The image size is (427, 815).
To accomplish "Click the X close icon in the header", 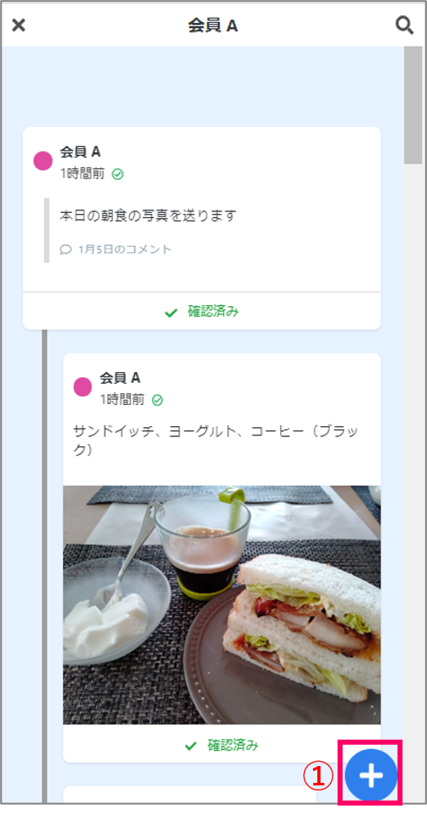I will (19, 25).
